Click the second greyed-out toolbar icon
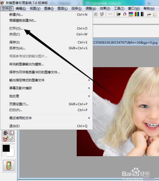This screenshot has height=181, width=159. coord(102,14)
